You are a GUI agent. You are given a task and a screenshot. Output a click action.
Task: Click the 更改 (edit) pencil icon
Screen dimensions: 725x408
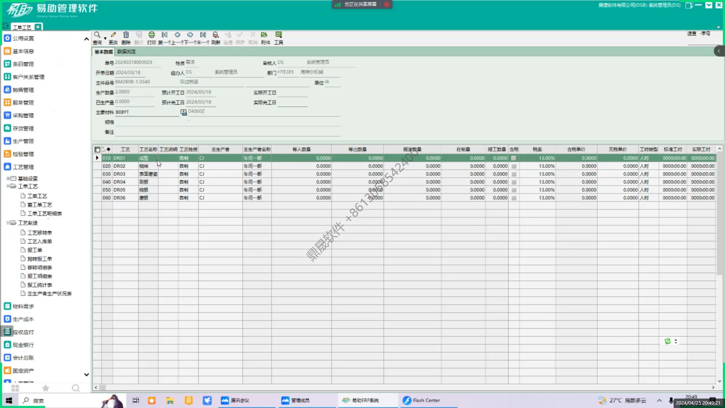tap(113, 35)
